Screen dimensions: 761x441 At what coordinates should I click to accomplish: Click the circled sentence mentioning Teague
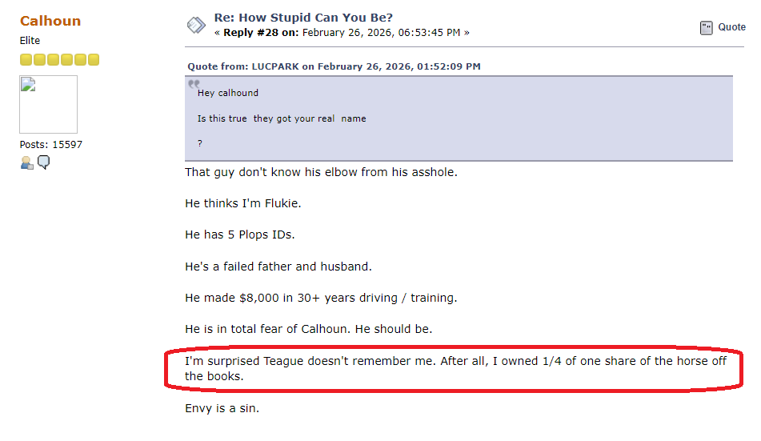[x=455, y=368]
